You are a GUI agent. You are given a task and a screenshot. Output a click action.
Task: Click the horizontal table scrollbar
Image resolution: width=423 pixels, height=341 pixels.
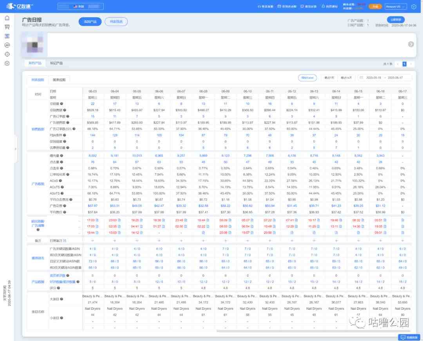tap(313, 331)
